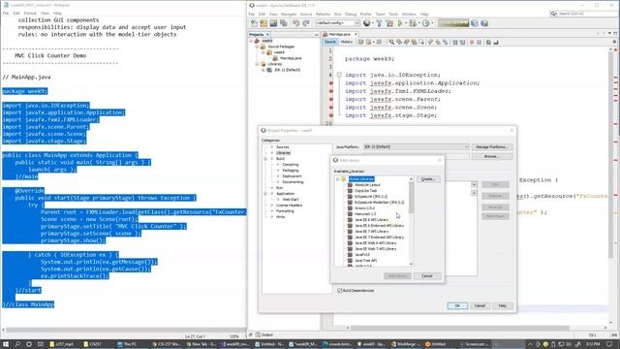Click the Build Project hammer icon
This screenshot has height=349, width=620.
(x=379, y=23)
